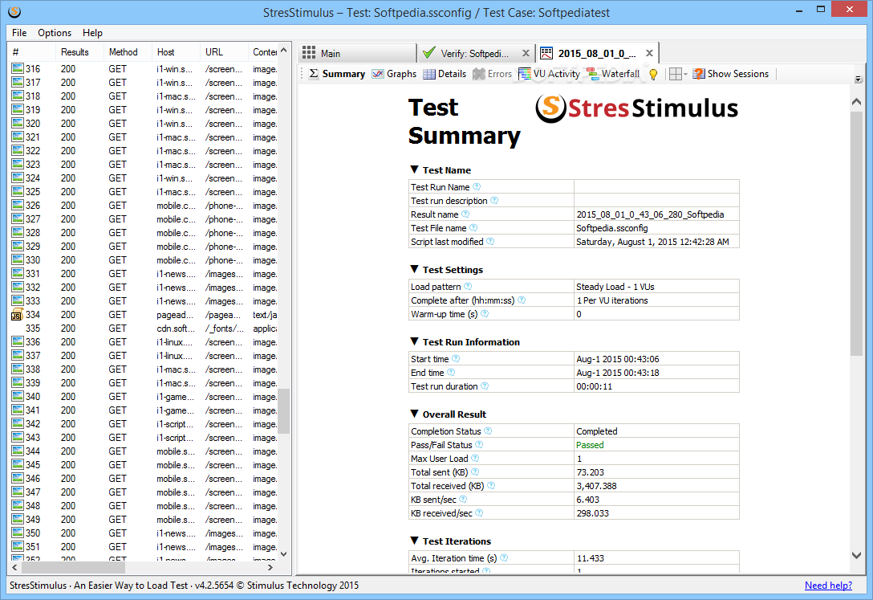Open the grid layout dropdown
The width and height of the screenshot is (873, 600).
[x=678, y=74]
